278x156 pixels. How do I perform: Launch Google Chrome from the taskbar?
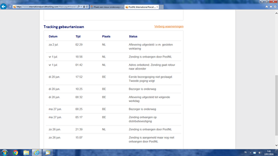16,152
